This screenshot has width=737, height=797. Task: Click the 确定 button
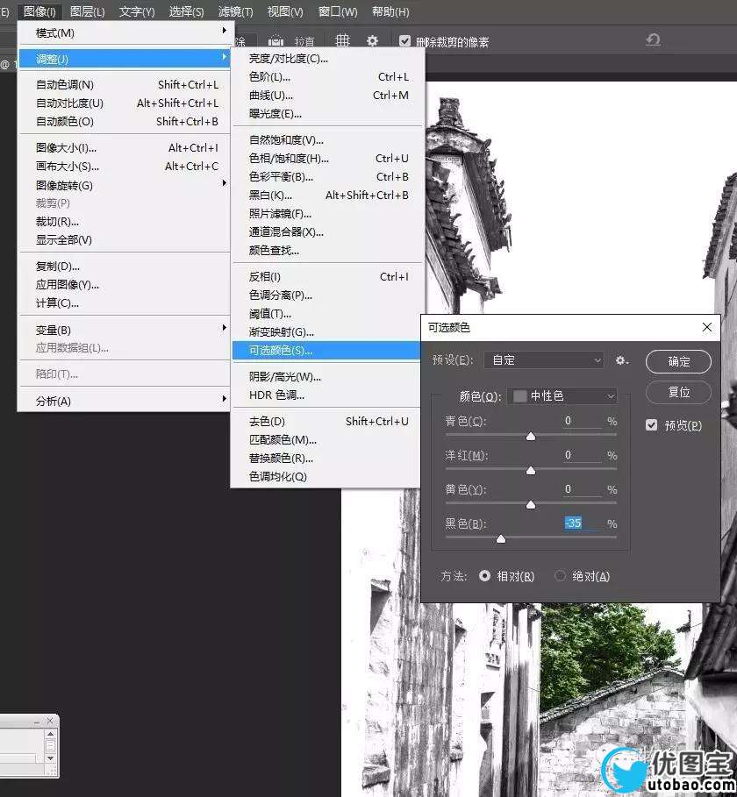(x=678, y=361)
